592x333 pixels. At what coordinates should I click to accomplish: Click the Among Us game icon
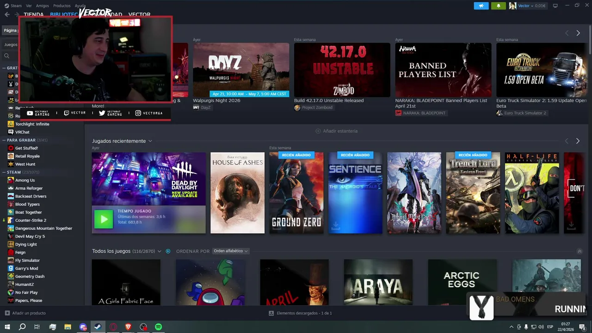[x=11, y=180]
